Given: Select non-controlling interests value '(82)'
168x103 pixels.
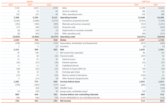Looking at the screenshot, I should click(x=18, y=98).
